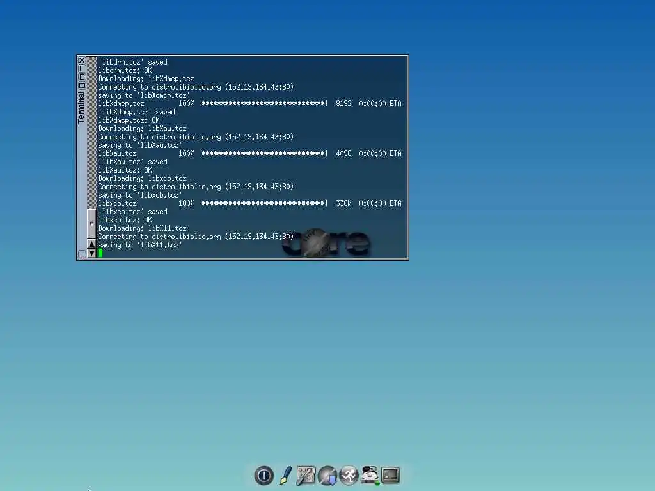The width and height of the screenshot is (655, 491).
Task: Close the Terminal window with X button
Action: pos(82,61)
